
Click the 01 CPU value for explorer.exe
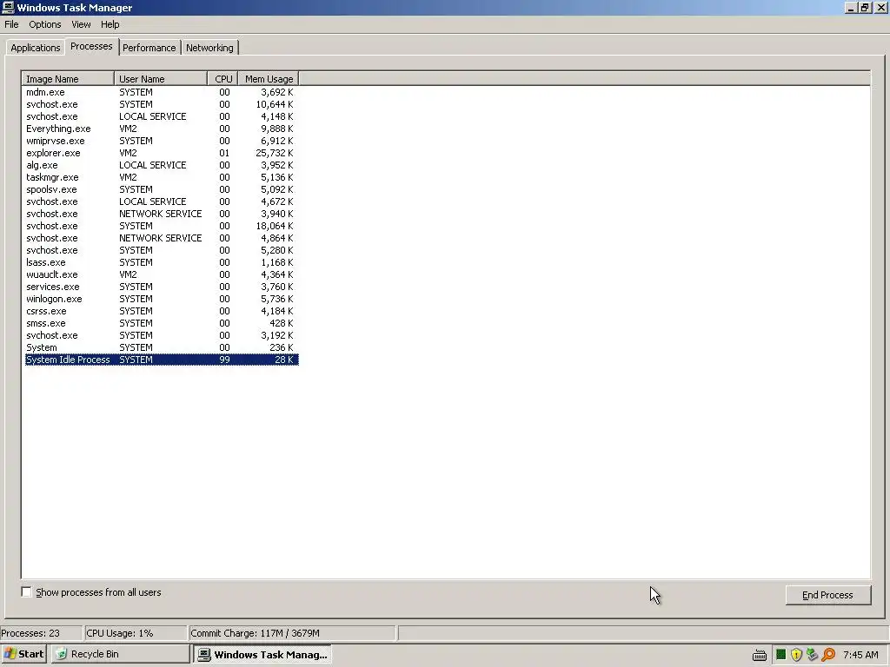(x=224, y=153)
